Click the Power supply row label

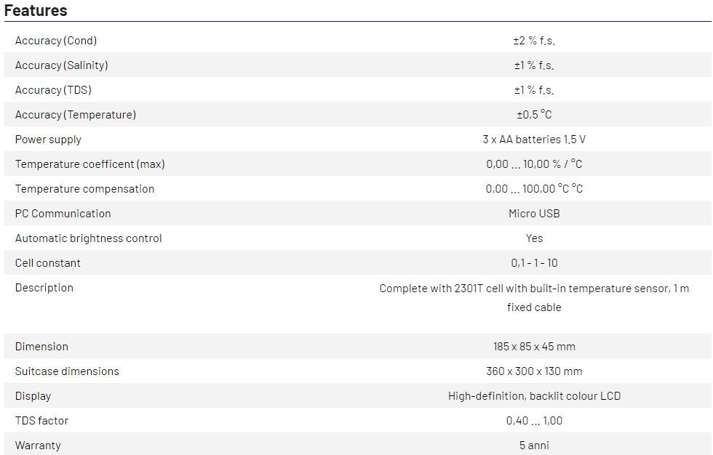tap(48, 140)
